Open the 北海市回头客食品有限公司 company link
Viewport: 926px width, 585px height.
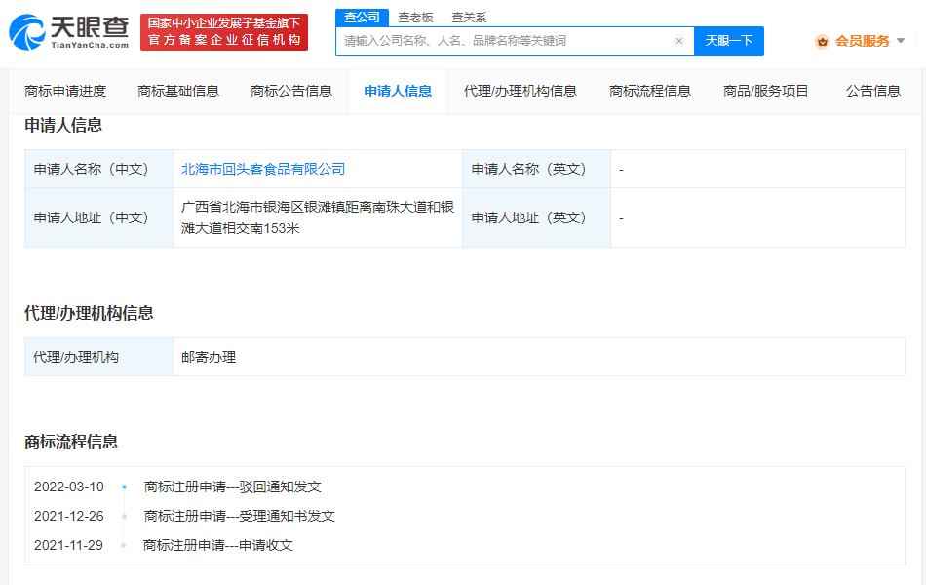263,169
